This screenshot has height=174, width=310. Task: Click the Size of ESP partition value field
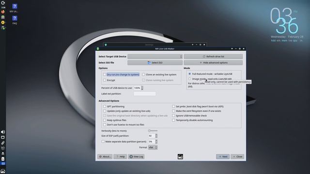click(x=152, y=136)
